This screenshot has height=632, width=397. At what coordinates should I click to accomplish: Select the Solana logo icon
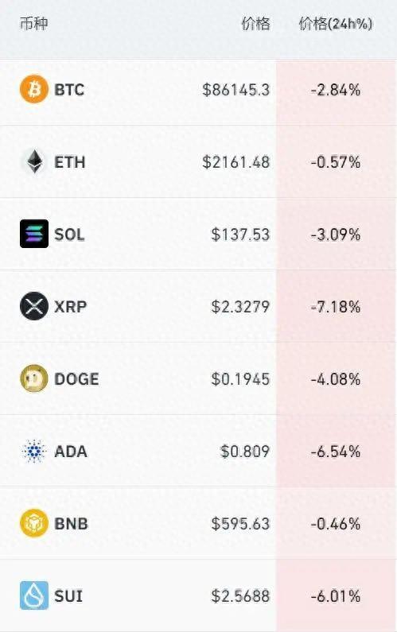34,234
